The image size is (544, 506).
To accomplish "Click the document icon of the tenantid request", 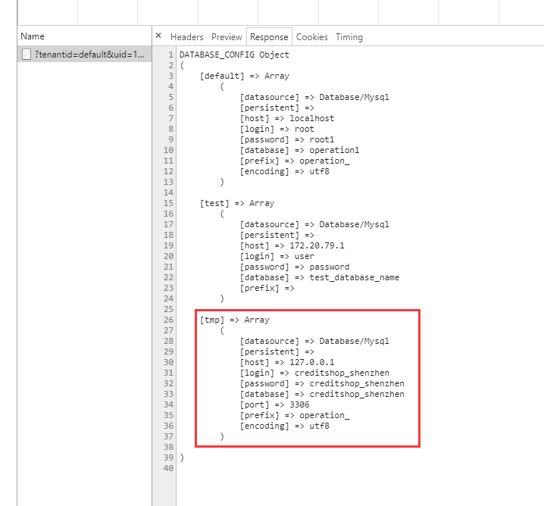I will [x=27, y=55].
